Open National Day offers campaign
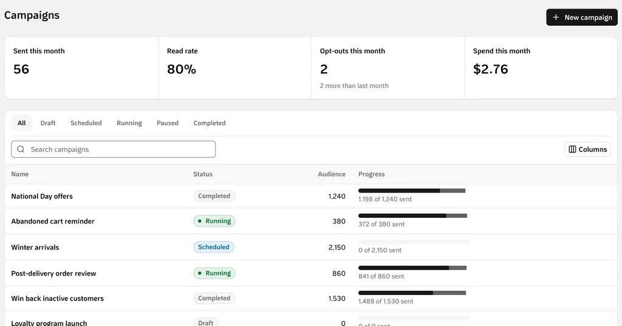 tap(42, 196)
